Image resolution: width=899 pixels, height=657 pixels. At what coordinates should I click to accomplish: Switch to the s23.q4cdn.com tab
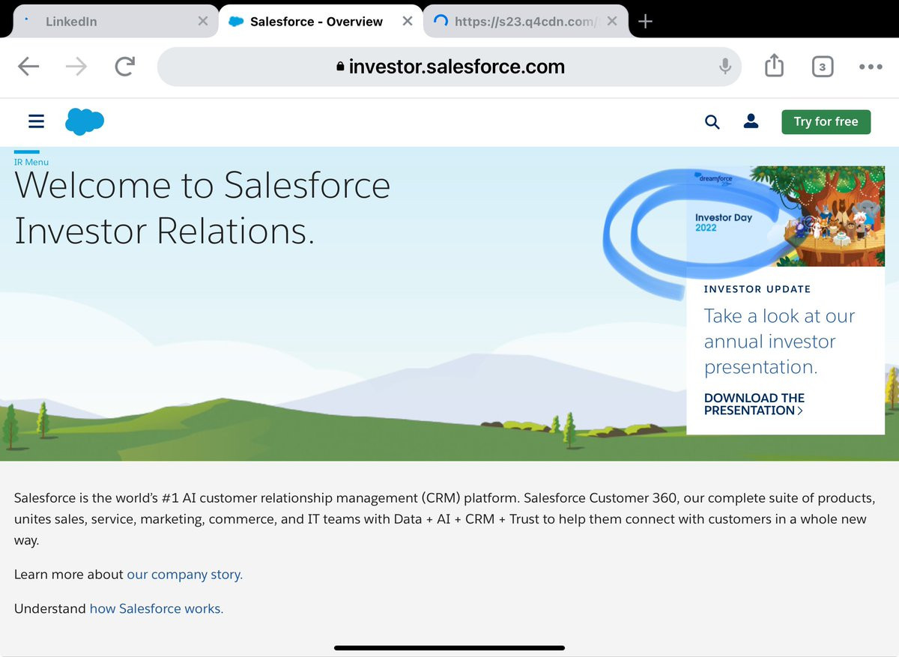pyautogui.click(x=524, y=21)
